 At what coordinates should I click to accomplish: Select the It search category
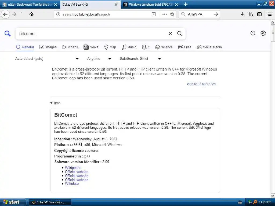click(146, 47)
